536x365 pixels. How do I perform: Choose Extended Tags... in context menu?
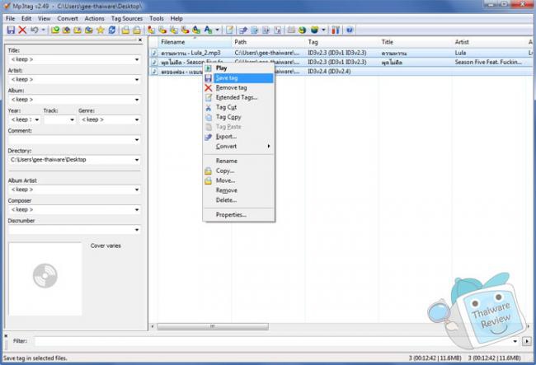pyautogui.click(x=239, y=98)
